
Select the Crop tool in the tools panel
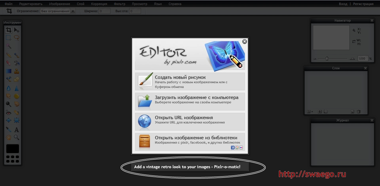pyautogui.click(x=9, y=30)
